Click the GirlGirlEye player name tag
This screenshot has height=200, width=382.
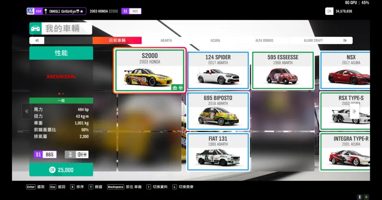pos(64,11)
